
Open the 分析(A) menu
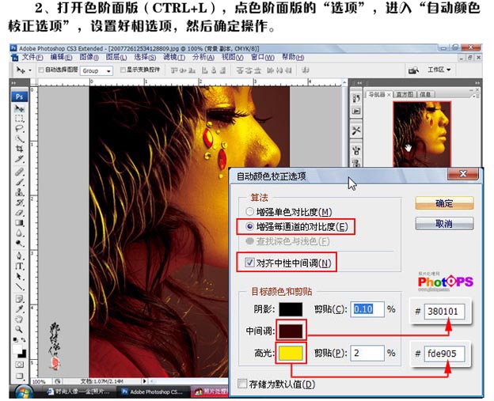tap(203, 57)
